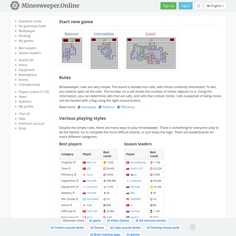Screen dimensions: 236x236
Task: Open player hqtf profile
Action: pos(89,205)
